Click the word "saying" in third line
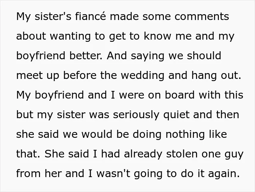Viewport: 255px width, 192px height. point(148,56)
